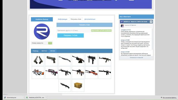Click the VK widget group logo
The height and width of the screenshot is (100, 178).
[x=122, y=22]
